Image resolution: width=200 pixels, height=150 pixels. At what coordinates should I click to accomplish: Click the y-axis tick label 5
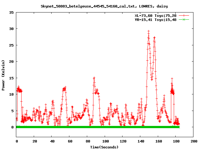point(12,111)
